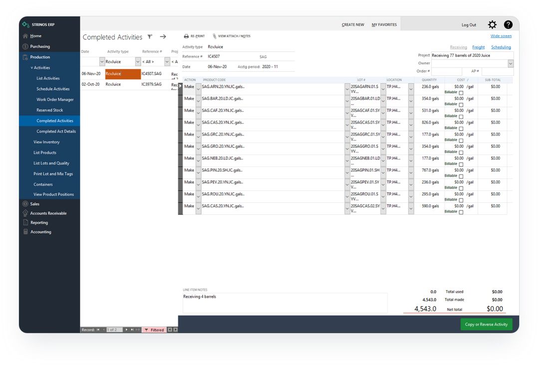This screenshot has width=539, height=366.
Task: Click the Wide screen link
Action: coord(501,36)
